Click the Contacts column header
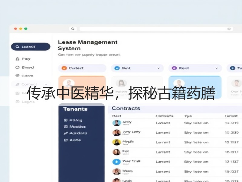The width and height of the screenshot is (242, 182). click(x=164, y=116)
